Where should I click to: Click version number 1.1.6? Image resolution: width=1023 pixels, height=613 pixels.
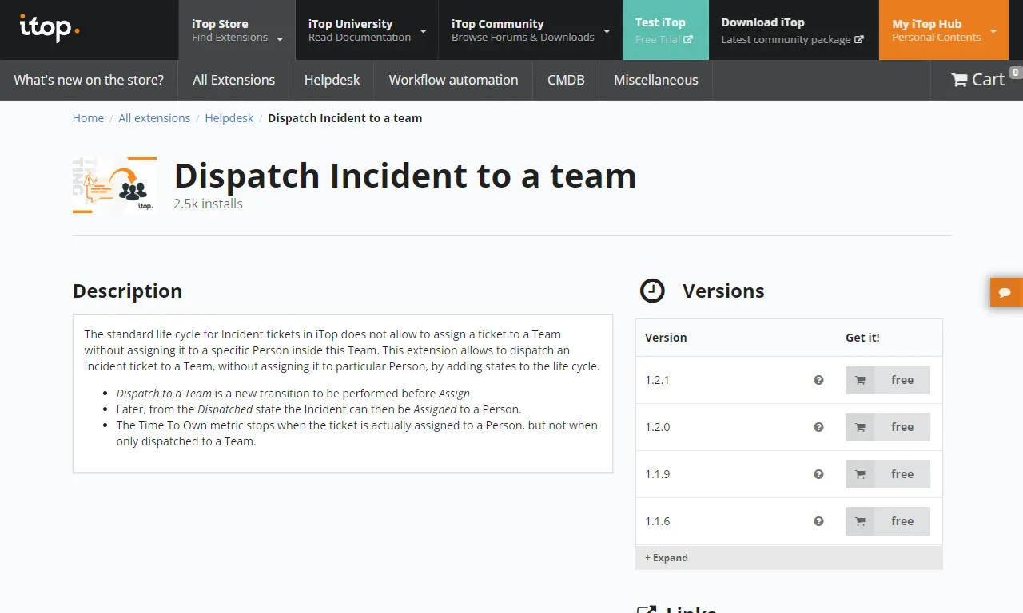coord(657,521)
